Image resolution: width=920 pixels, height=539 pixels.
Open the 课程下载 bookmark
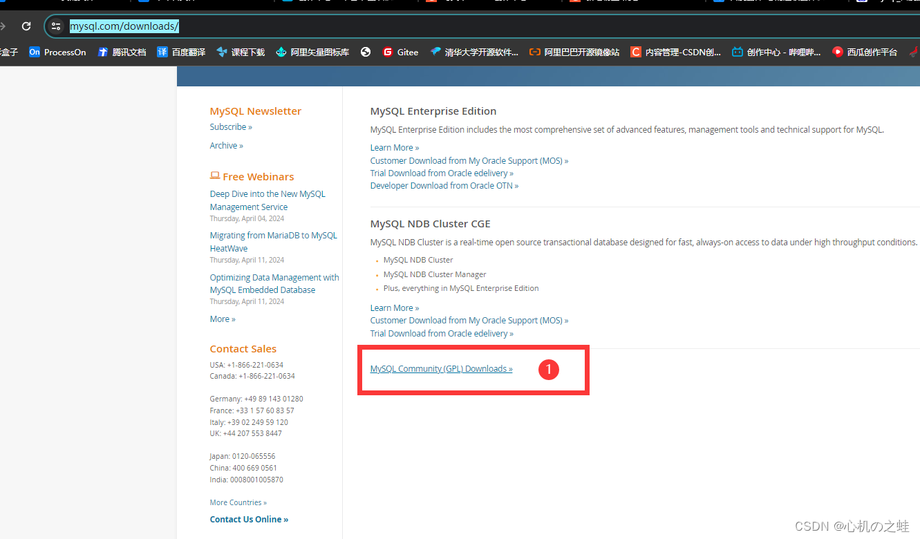(241, 52)
